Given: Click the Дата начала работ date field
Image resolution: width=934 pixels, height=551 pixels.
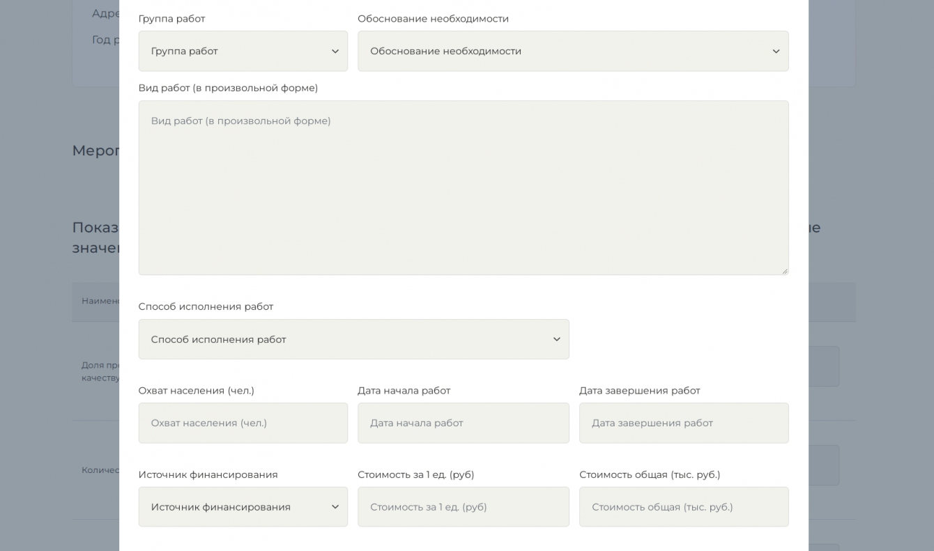Looking at the screenshot, I should tap(463, 423).
